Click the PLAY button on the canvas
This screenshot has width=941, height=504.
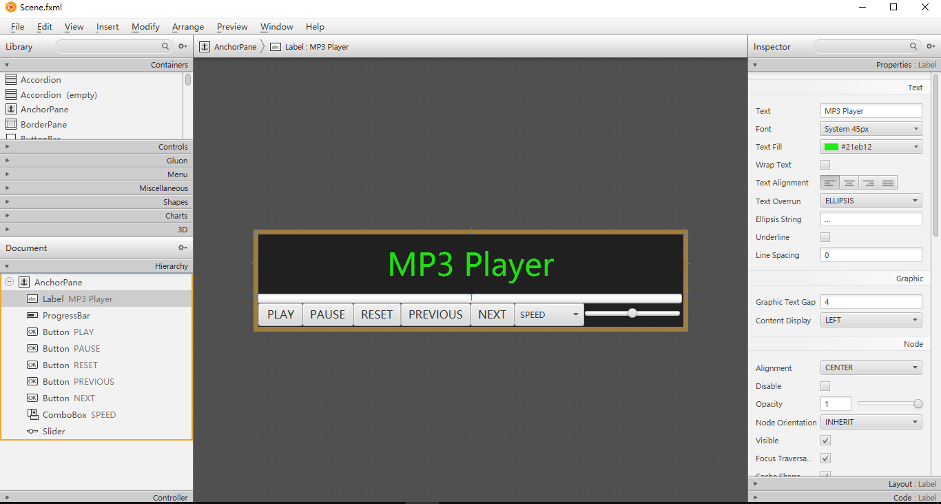click(280, 314)
